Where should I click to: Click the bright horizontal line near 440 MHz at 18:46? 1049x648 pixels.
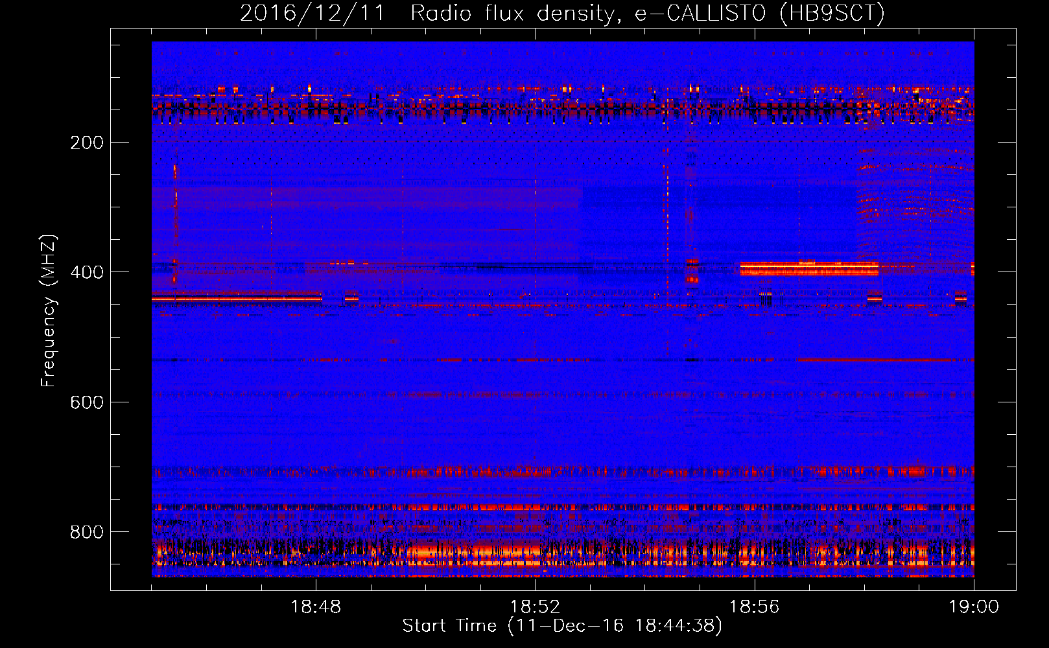(x=237, y=298)
